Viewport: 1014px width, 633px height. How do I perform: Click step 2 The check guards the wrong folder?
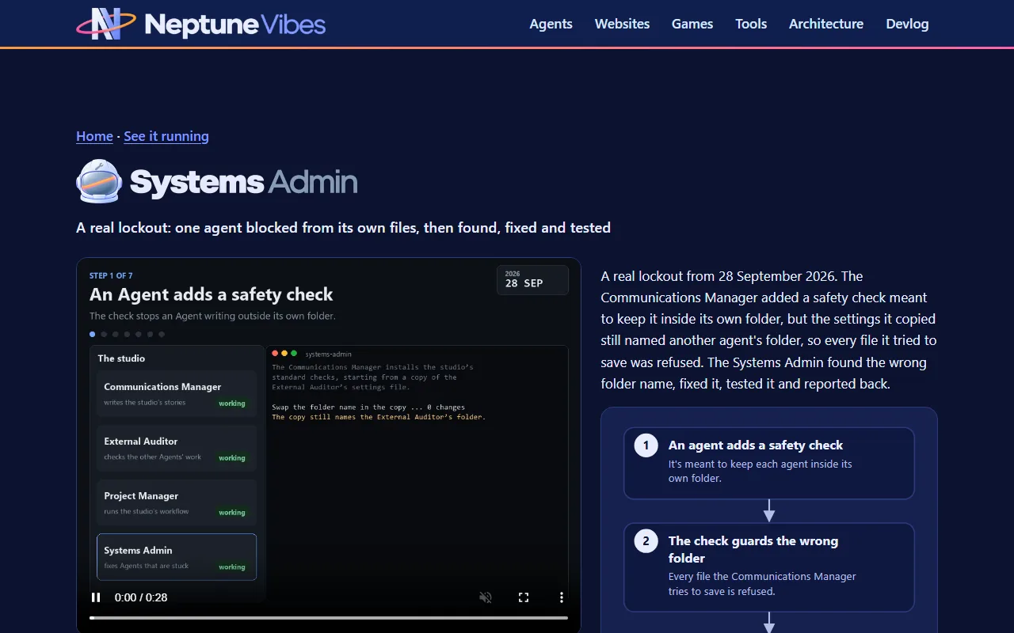click(x=769, y=567)
